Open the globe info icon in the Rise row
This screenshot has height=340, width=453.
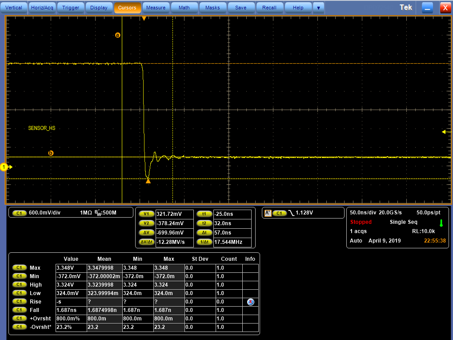coord(250,301)
